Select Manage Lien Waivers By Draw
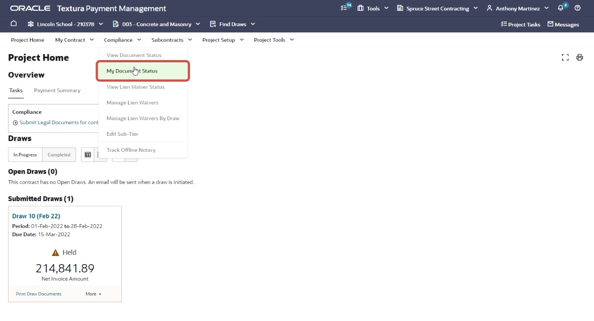This screenshot has width=594, height=321. tap(143, 118)
